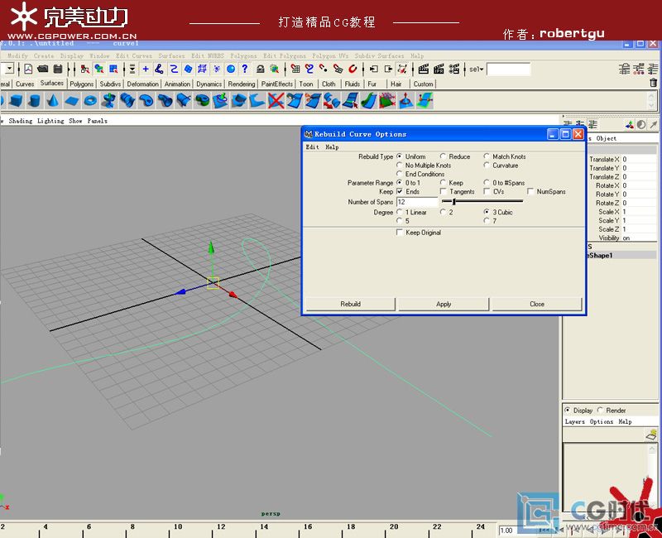This screenshot has width=662, height=538.
Task: Open Edit menu in Rebuild Curve Options
Action: click(x=313, y=147)
